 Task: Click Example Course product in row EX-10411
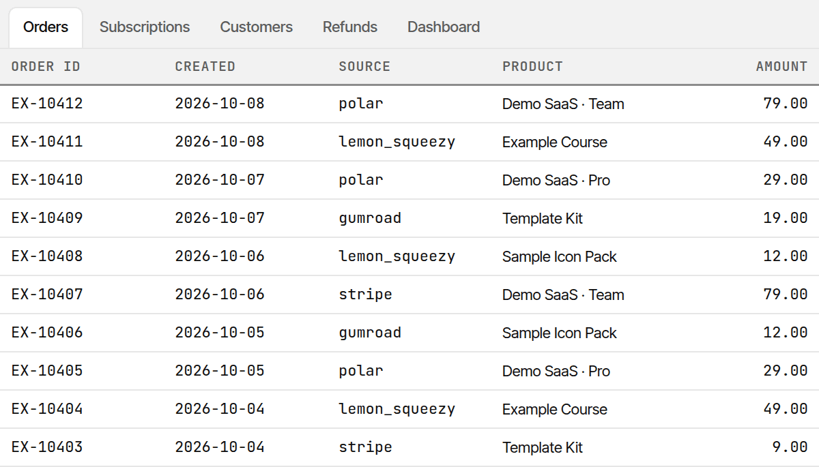coord(555,142)
